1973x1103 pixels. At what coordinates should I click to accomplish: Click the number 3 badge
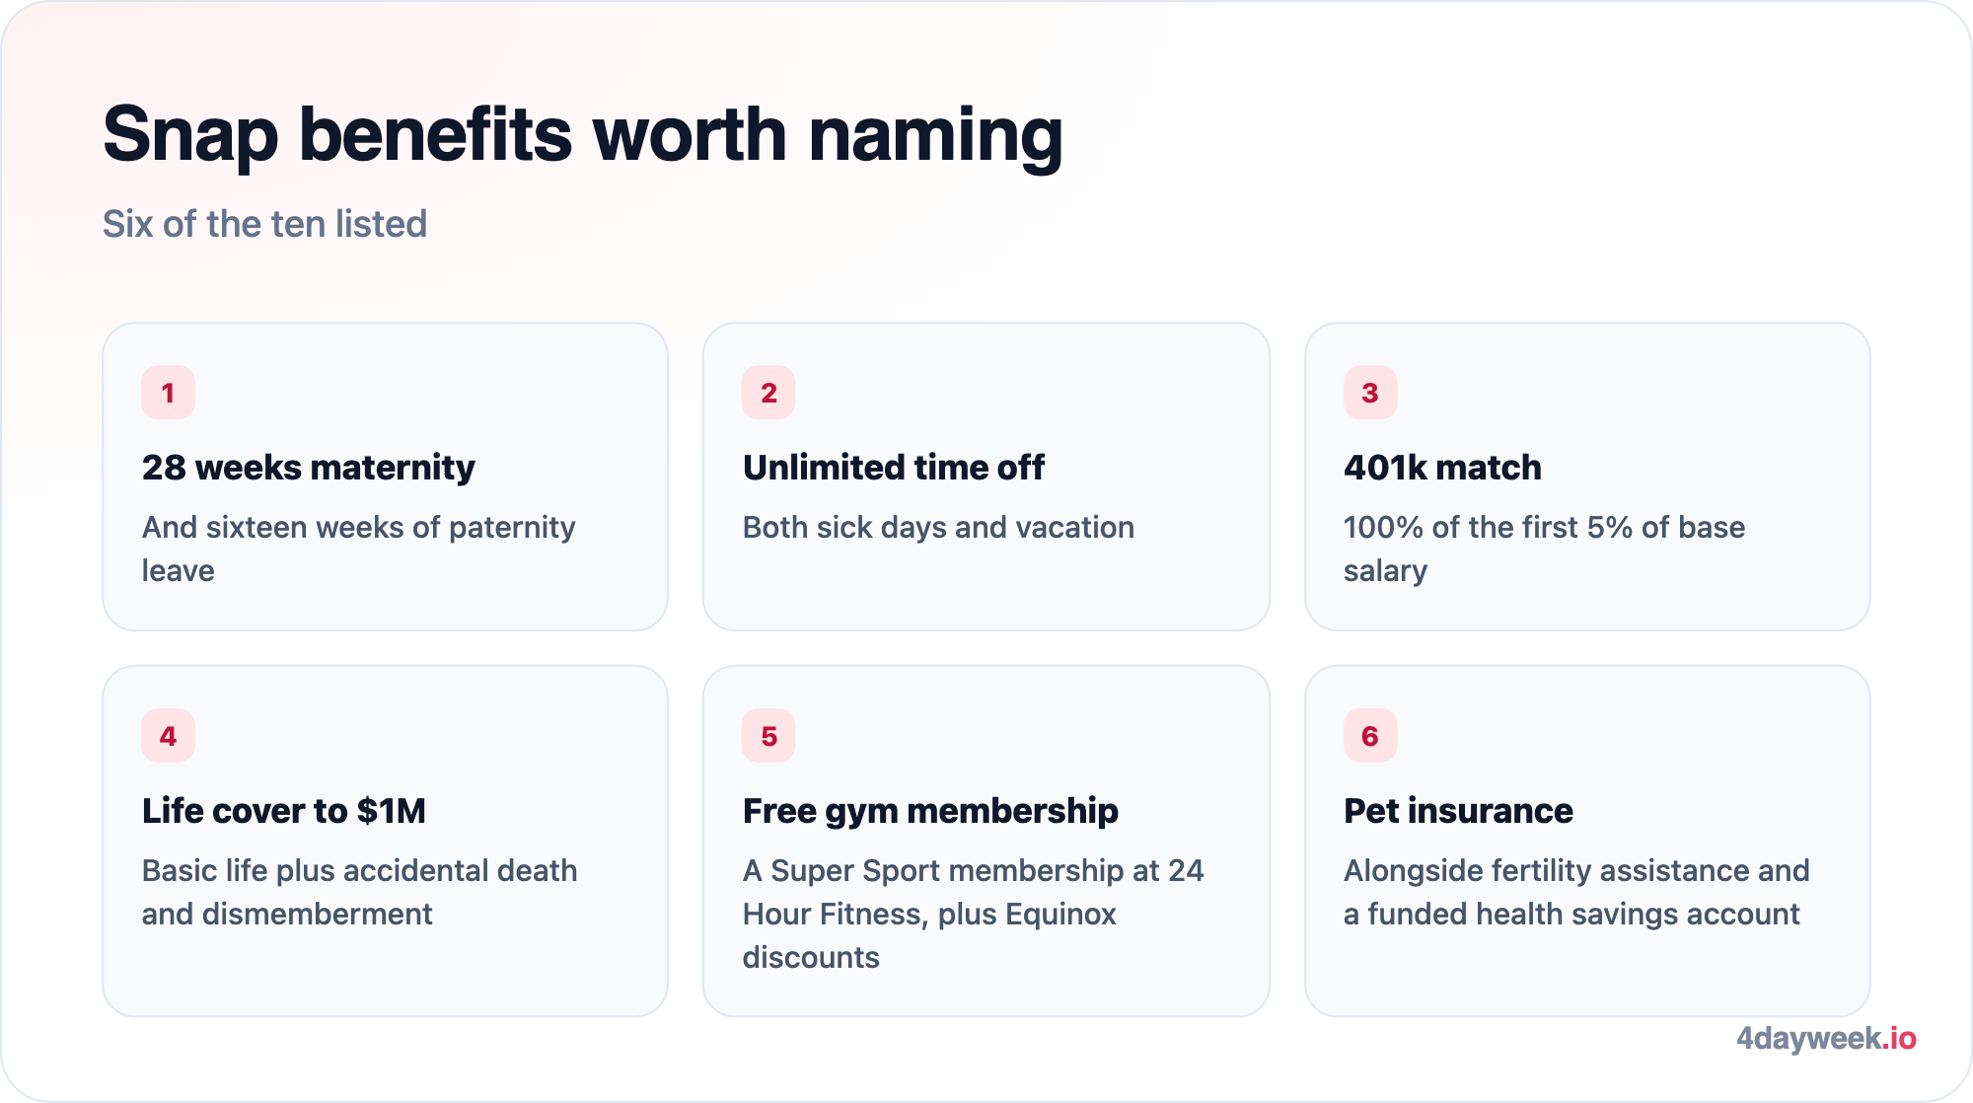(x=1370, y=393)
